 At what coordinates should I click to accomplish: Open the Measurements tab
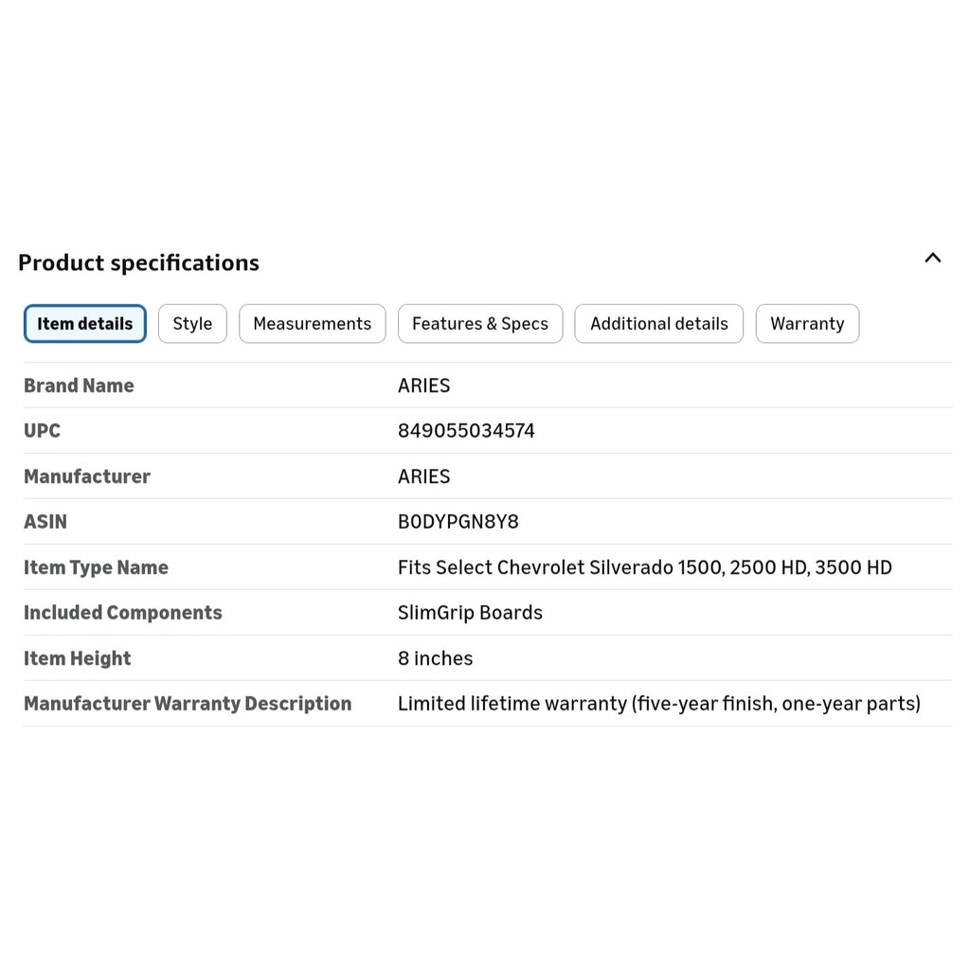point(313,324)
